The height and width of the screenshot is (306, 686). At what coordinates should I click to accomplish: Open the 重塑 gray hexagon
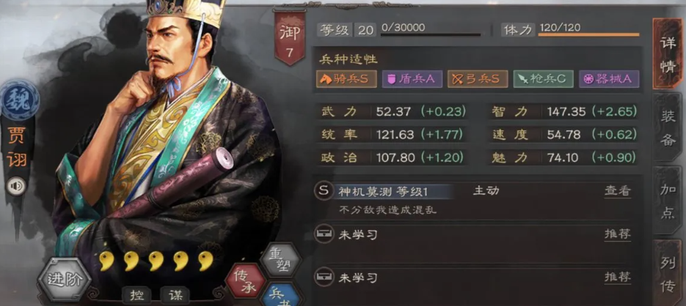(280, 260)
